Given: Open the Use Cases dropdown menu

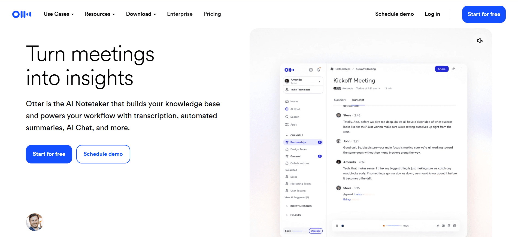Looking at the screenshot, I should 59,14.
